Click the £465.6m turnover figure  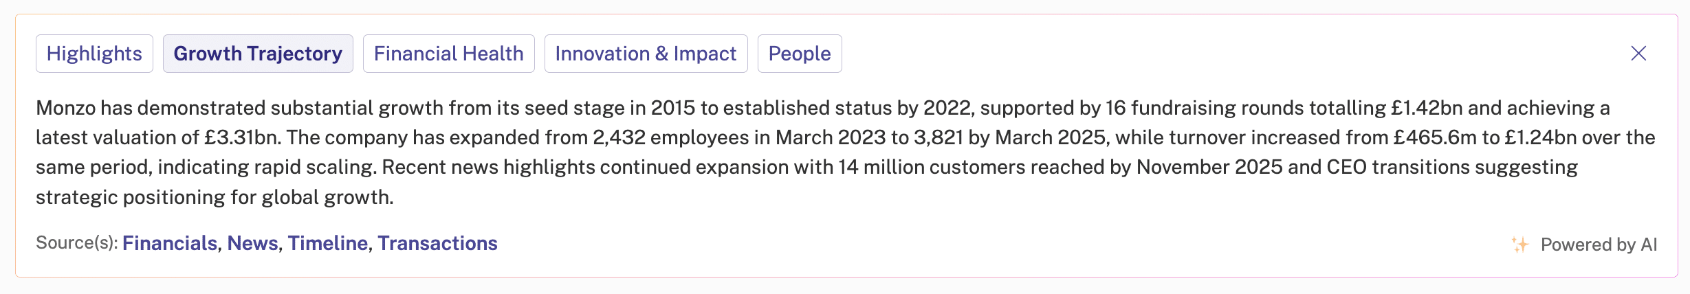click(x=1435, y=137)
